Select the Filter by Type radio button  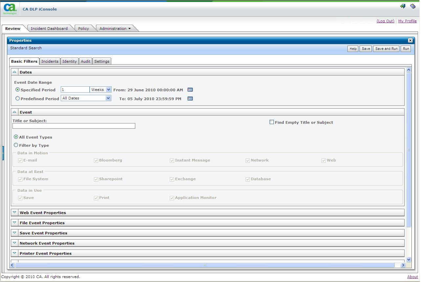16,145
